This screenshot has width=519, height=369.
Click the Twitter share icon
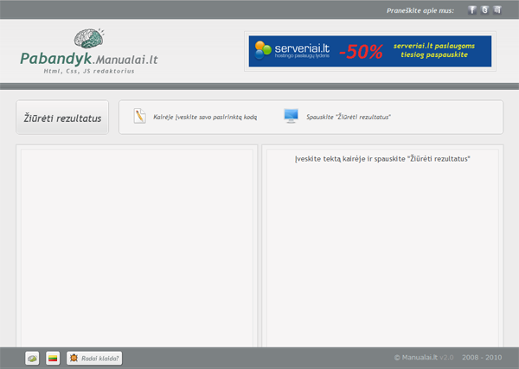point(484,10)
